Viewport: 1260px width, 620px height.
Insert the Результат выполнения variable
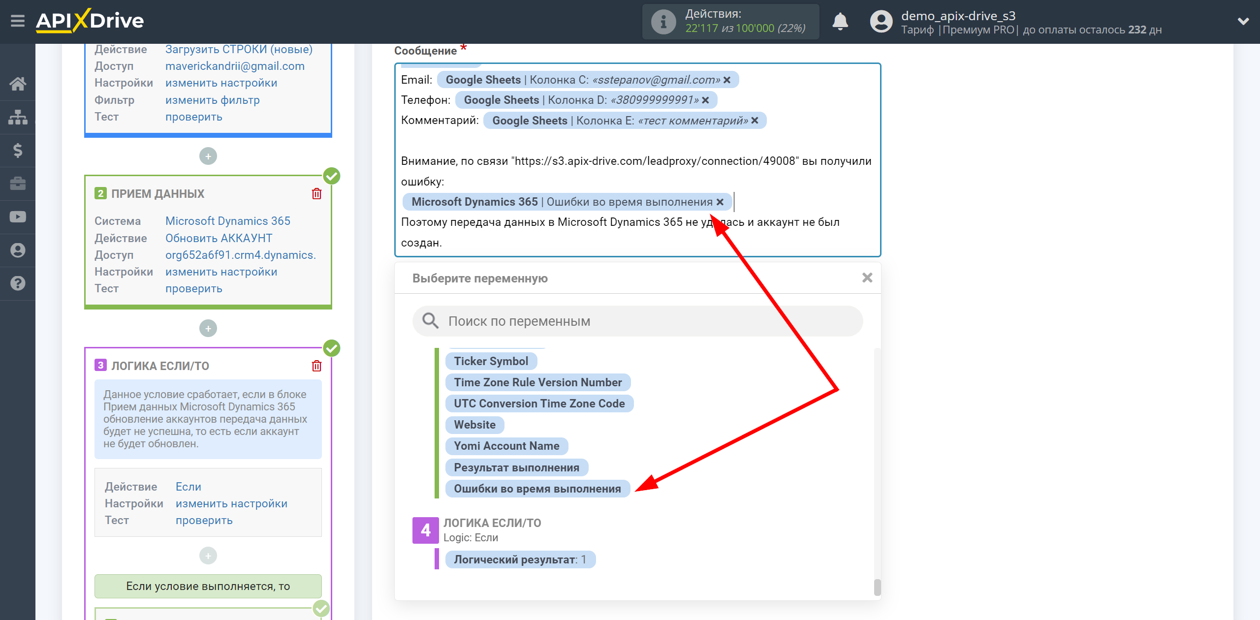click(516, 468)
